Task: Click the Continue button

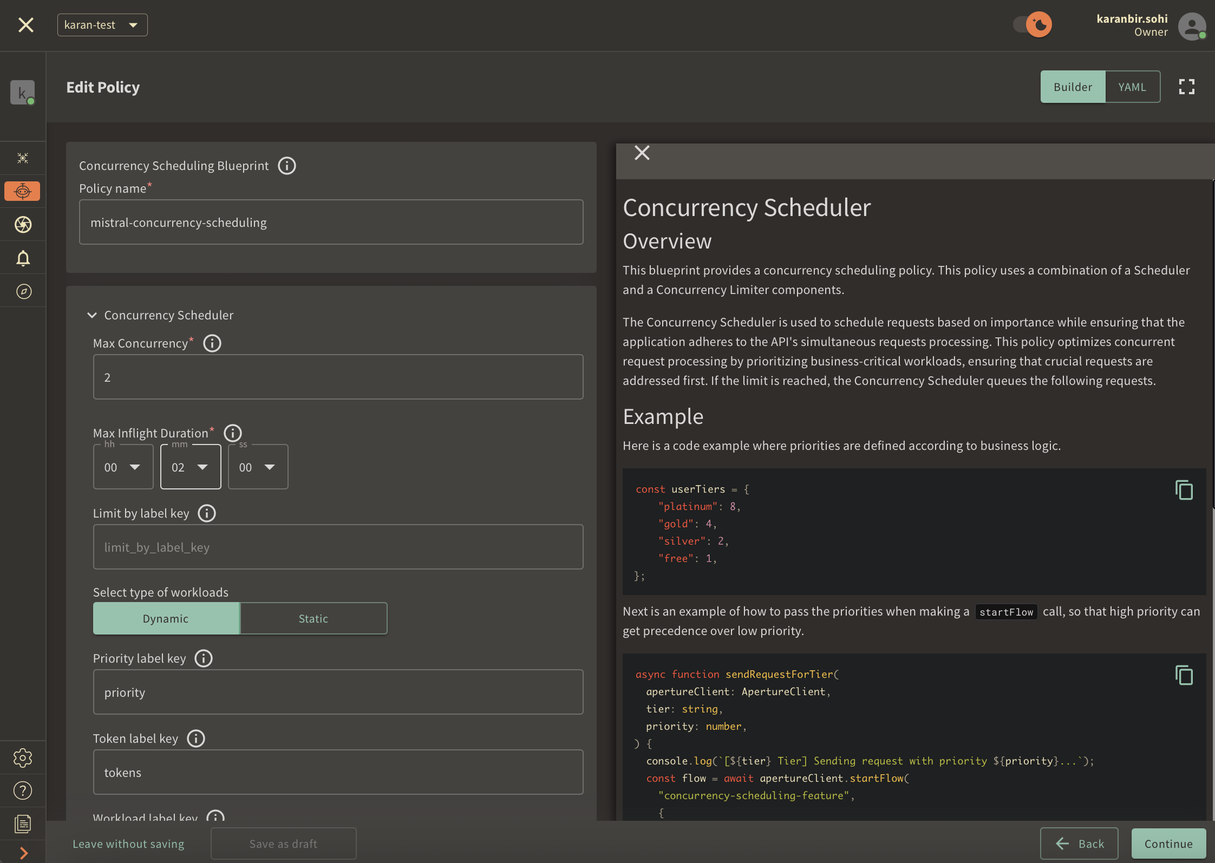Action: (x=1168, y=844)
